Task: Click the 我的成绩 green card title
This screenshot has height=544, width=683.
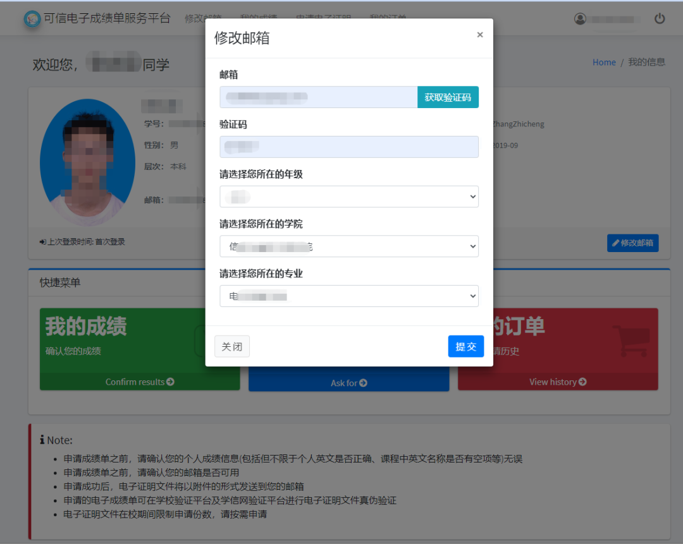Action: point(86,326)
